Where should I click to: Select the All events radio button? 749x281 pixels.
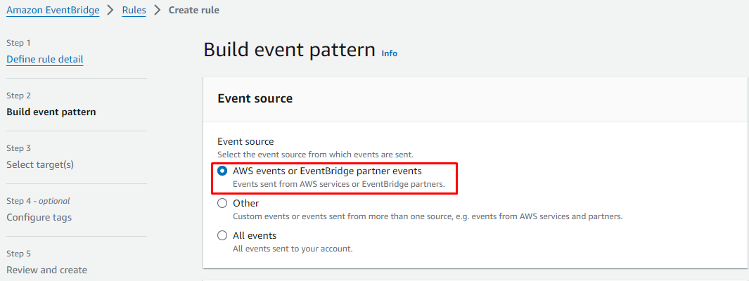tap(222, 235)
